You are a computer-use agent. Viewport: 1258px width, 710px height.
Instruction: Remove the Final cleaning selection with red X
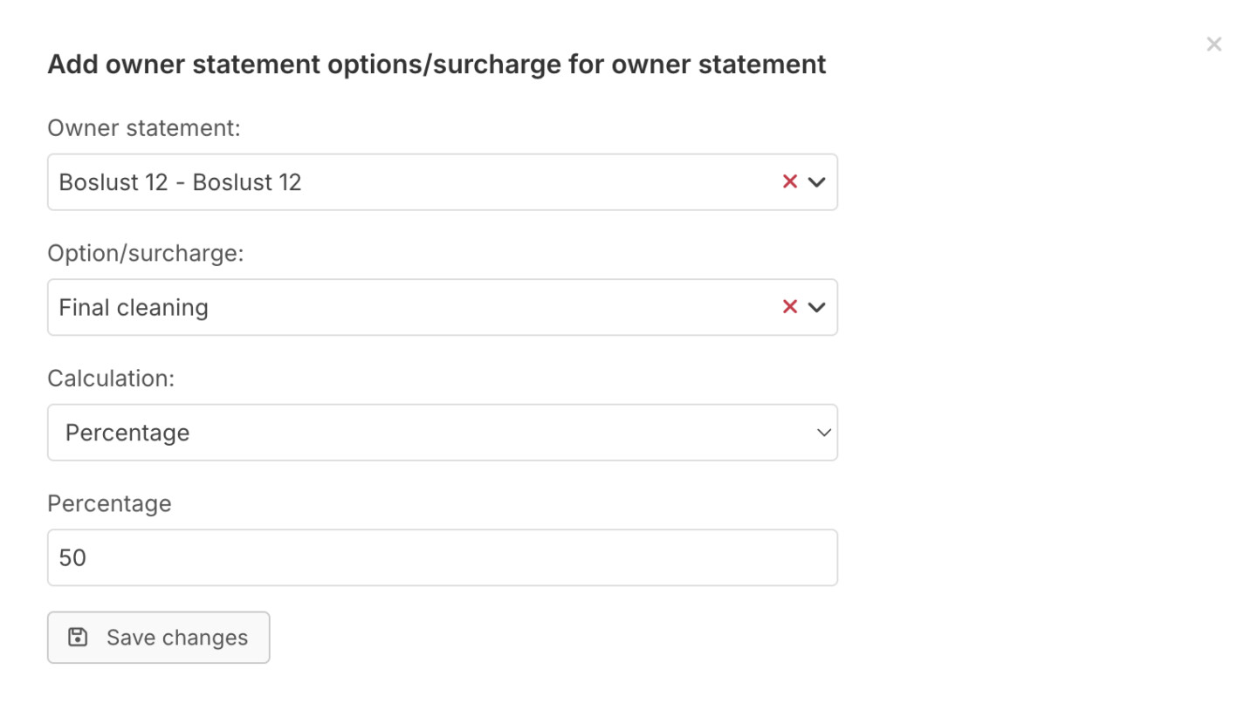[x=790, y=306]
